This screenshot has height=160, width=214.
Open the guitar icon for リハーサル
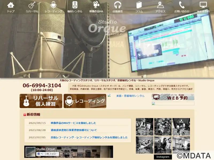coord(32,5)
